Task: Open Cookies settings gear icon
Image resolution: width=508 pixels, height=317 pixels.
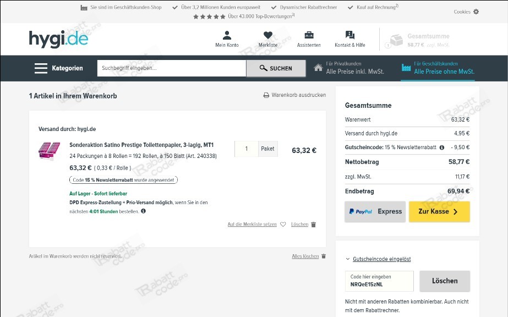Action: pyautogui.click(x=476, y=12)
